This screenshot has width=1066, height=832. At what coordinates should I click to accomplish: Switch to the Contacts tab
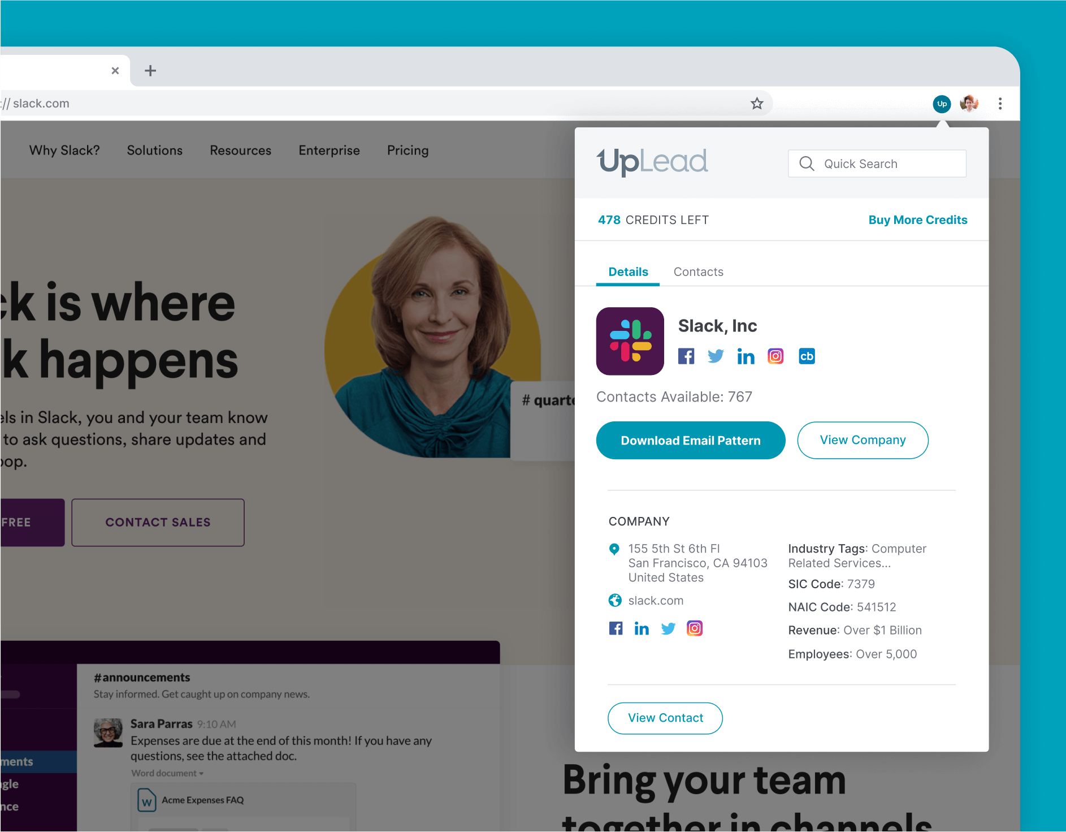(698, 272)
